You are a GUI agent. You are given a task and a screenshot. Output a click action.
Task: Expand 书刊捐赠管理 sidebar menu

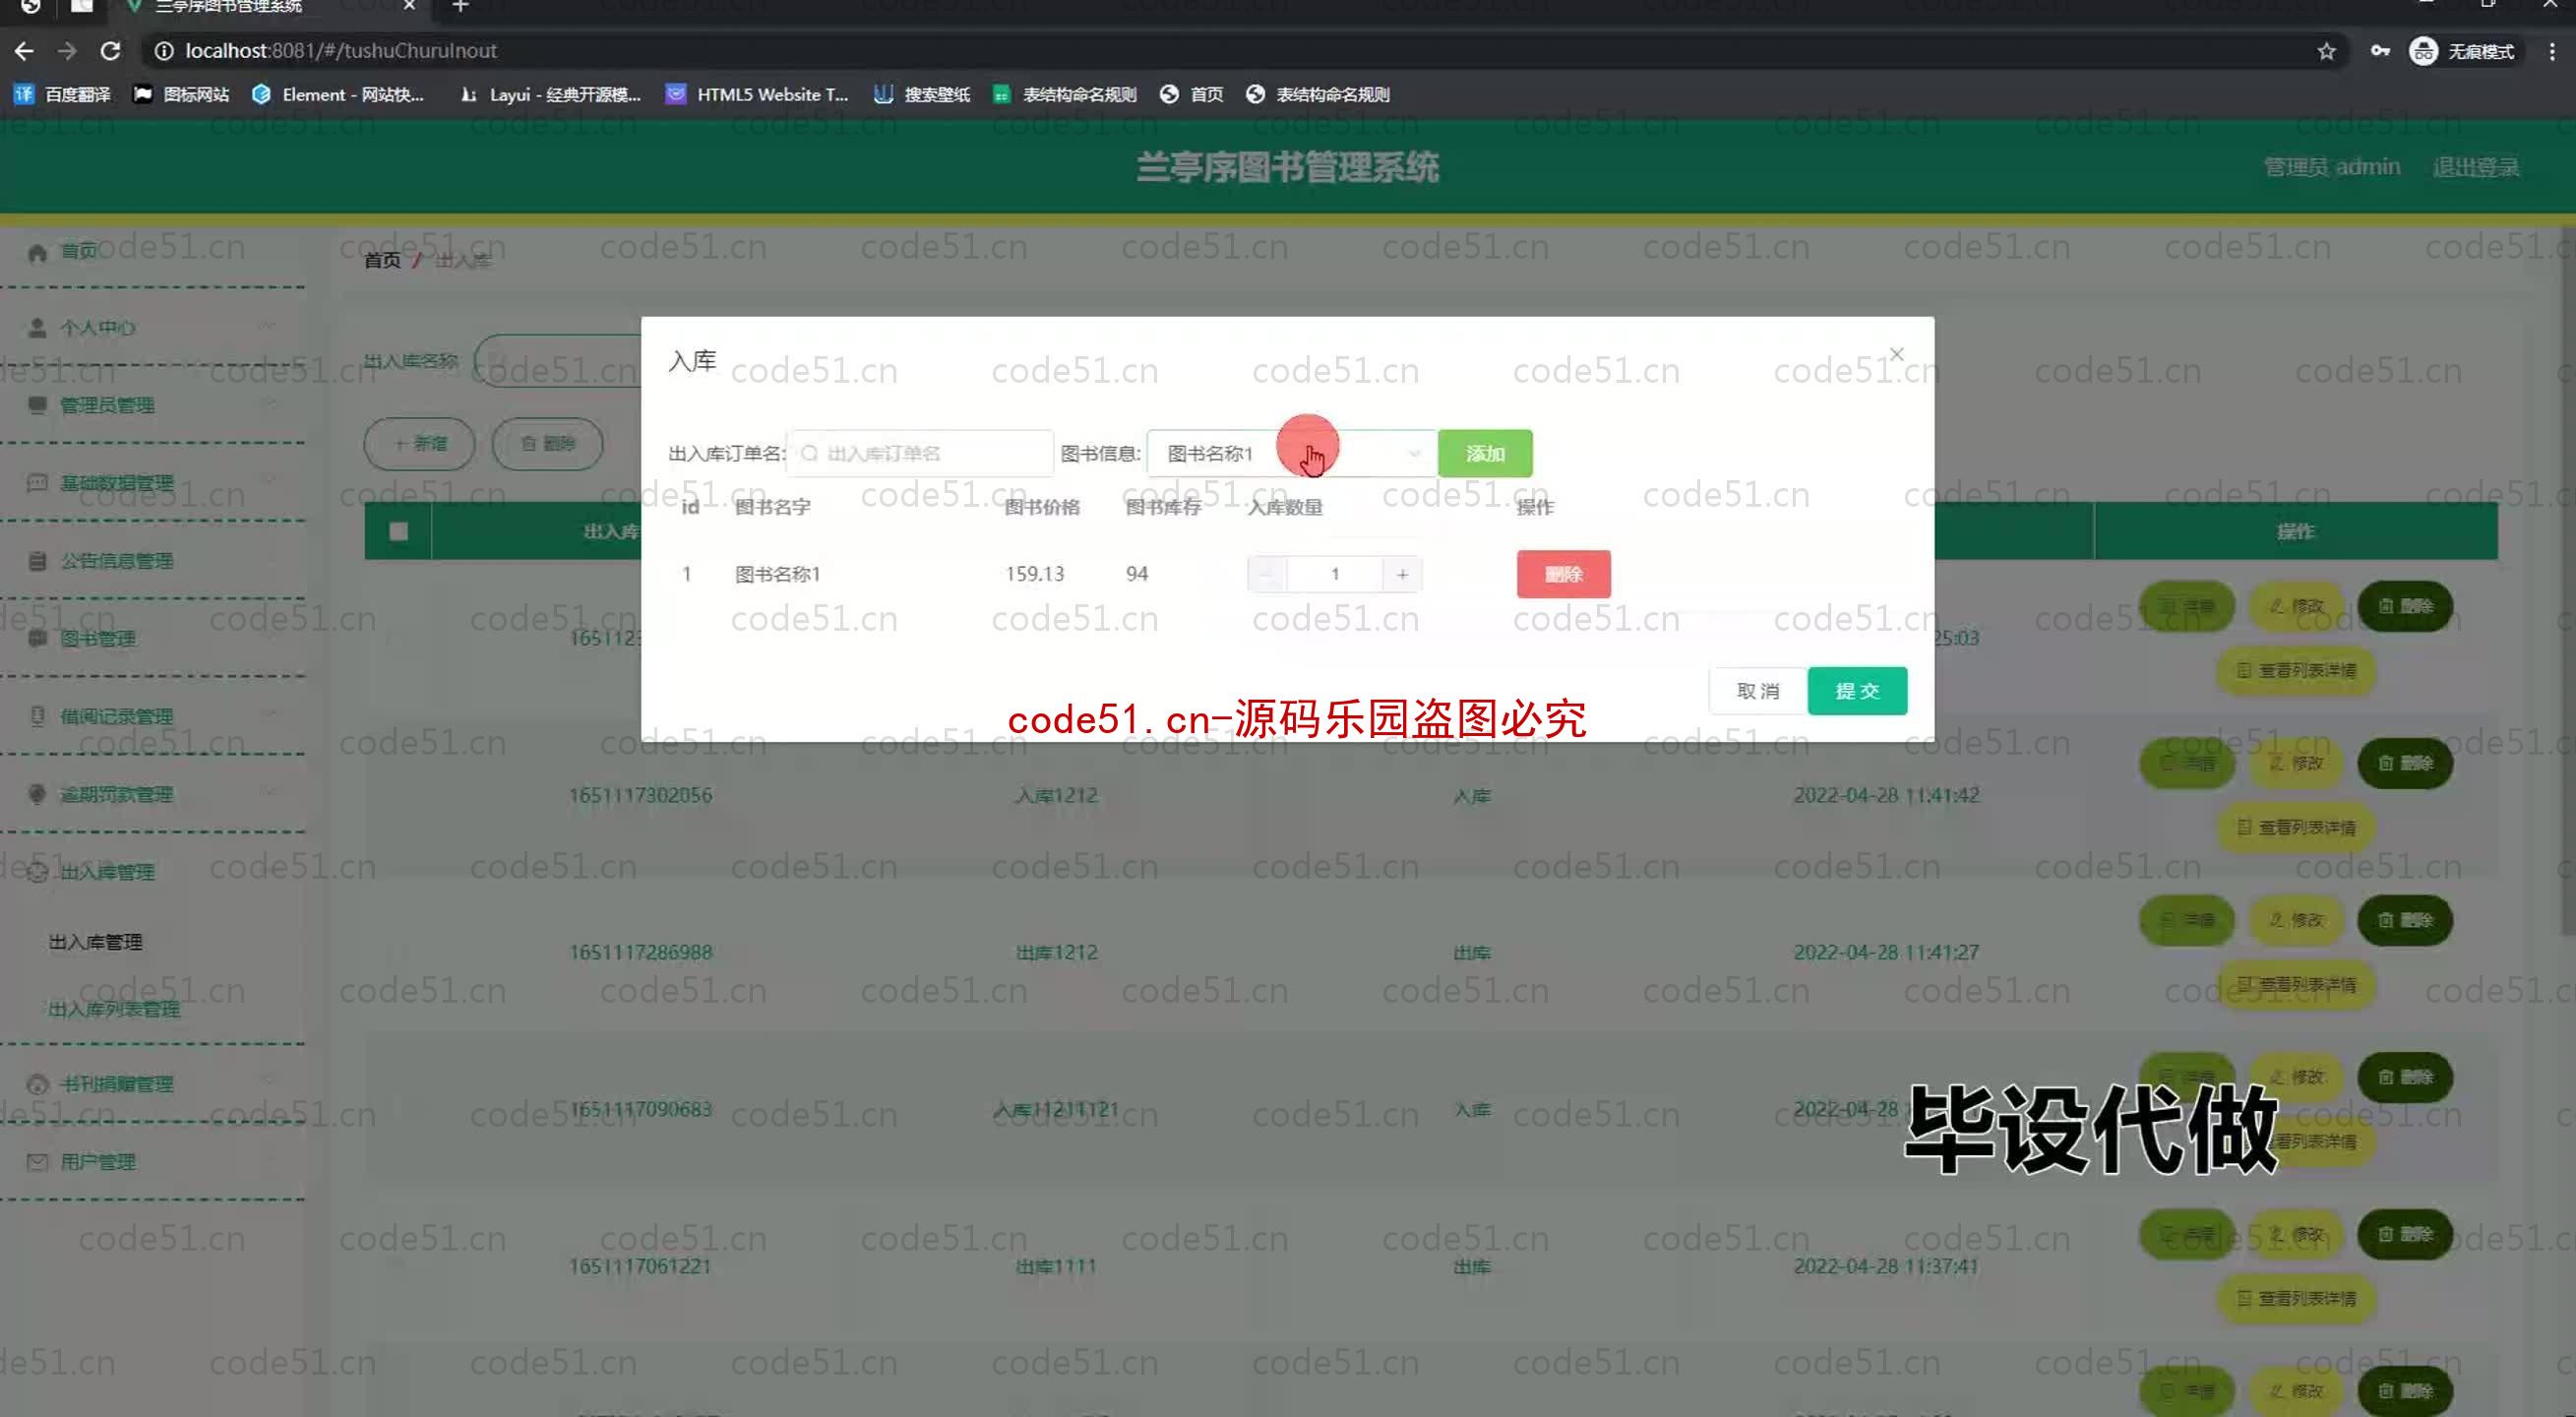[152, 1084]
